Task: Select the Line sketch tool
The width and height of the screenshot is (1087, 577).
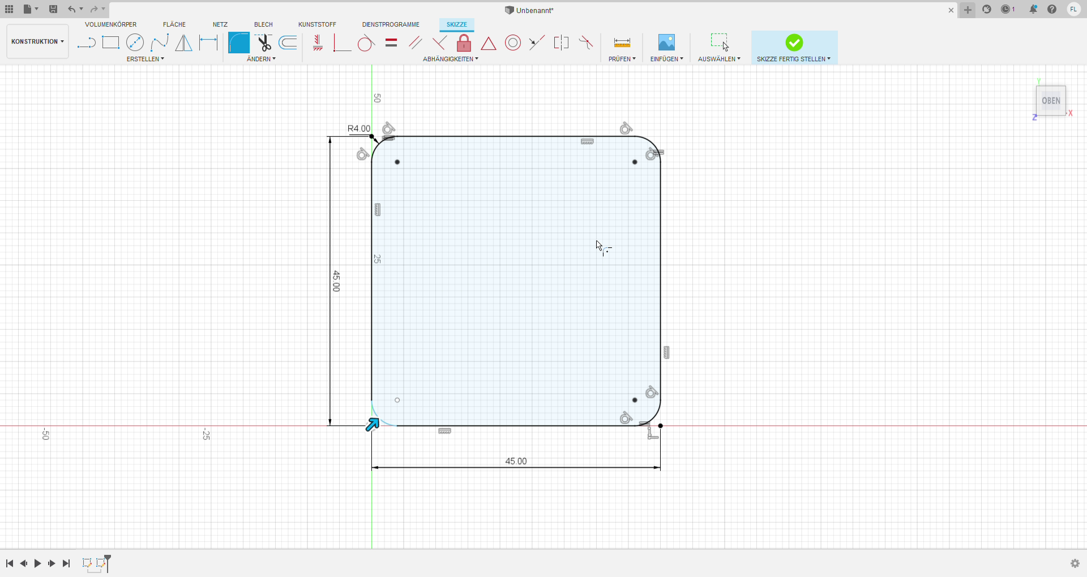Action: click(x=86, y=43)
